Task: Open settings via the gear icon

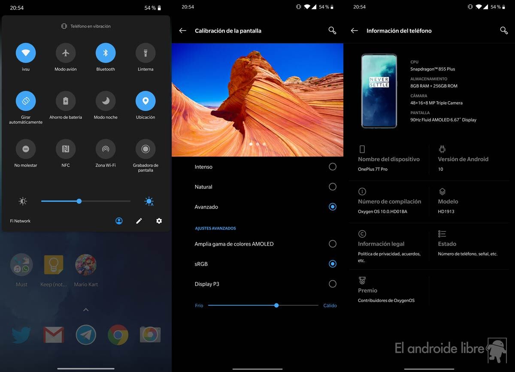Action: click(159, 221)
